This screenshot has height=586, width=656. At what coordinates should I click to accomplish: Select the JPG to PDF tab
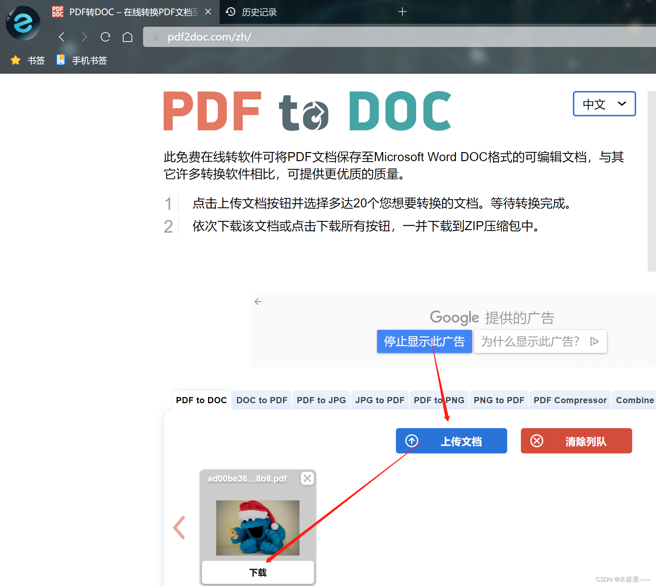(380, 400)
